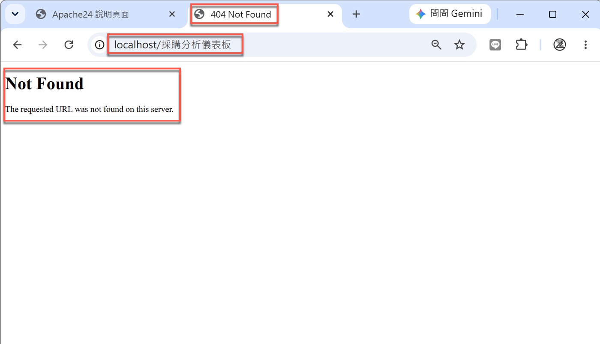The width and height of the screenshot is (600, 344).
Task: Open the zoom level indicator icon
Action: pyautogui.click(x=436, y=44)
